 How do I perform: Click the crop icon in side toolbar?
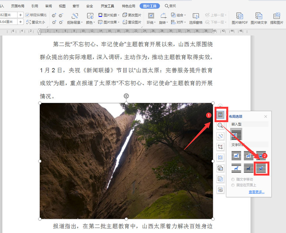(220, 147)
